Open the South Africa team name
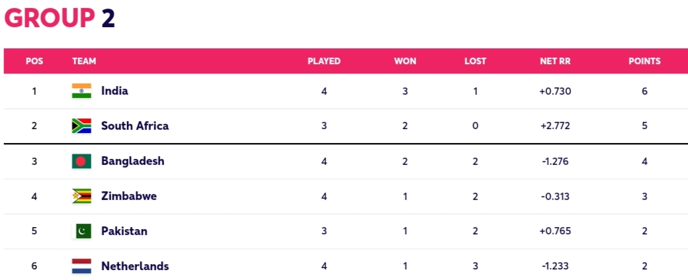 click(135, 126)
